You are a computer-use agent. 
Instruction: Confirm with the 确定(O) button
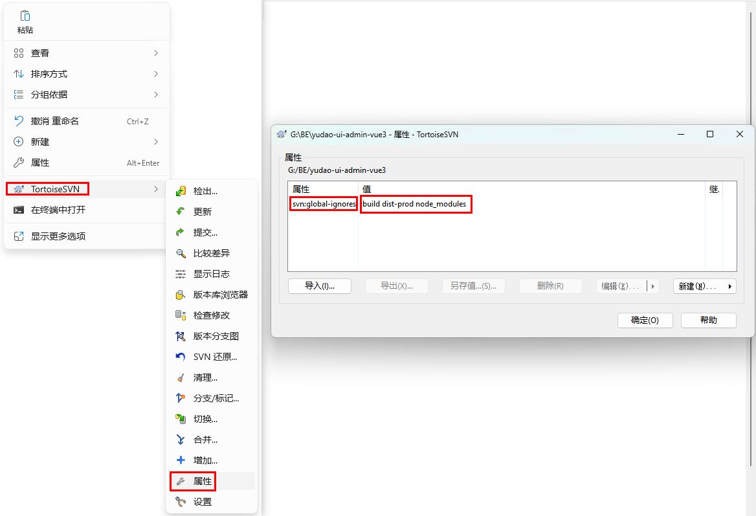[x=645, y=320]
